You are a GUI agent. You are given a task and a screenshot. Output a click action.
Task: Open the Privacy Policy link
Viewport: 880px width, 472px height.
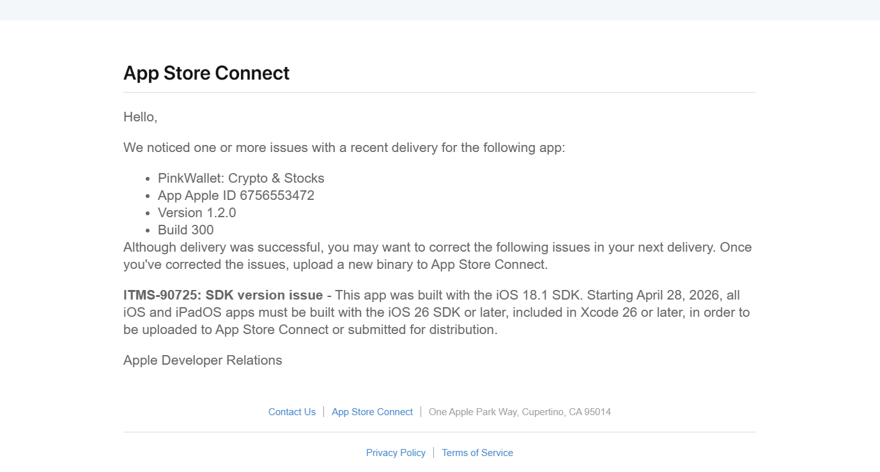[x=396, y=453]
